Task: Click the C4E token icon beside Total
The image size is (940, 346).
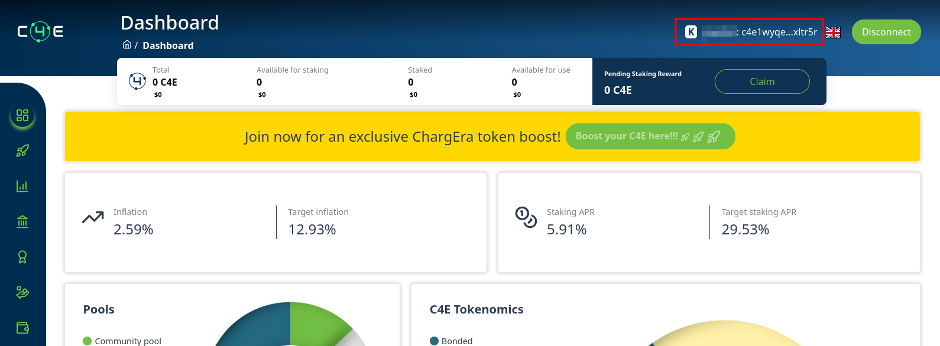Action: click(137, 81)
